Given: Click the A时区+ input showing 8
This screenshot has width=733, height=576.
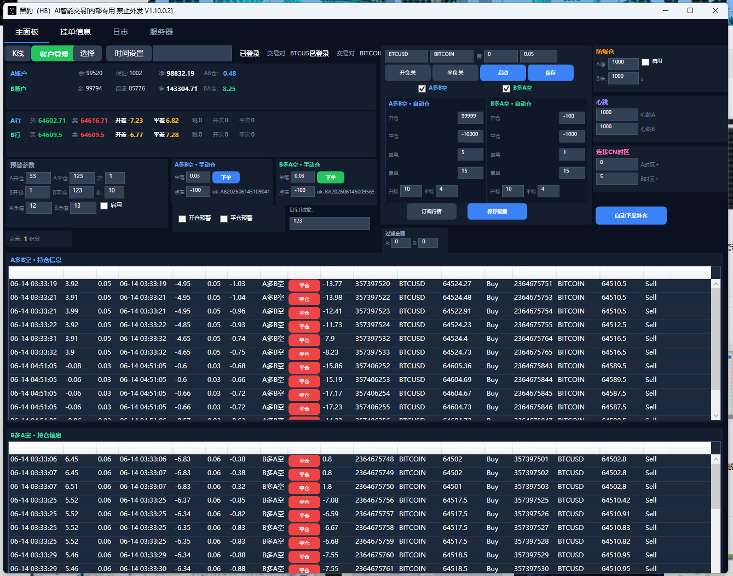Looking at the screenshot, I should pos(617,164).
